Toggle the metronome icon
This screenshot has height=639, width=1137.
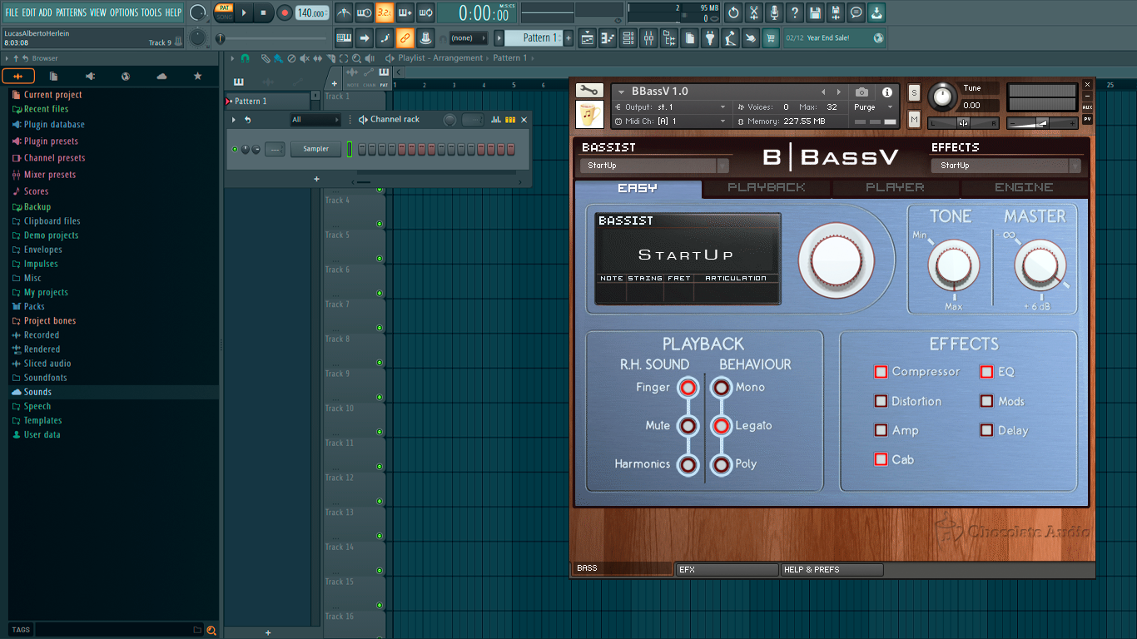pos(344,12)
